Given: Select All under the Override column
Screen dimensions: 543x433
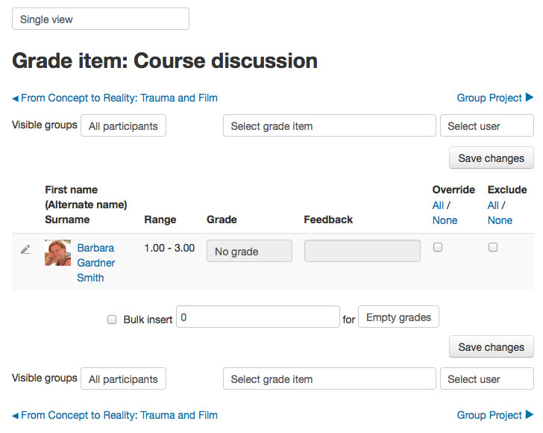Looking at the screenshot, I should pos(438,205).
